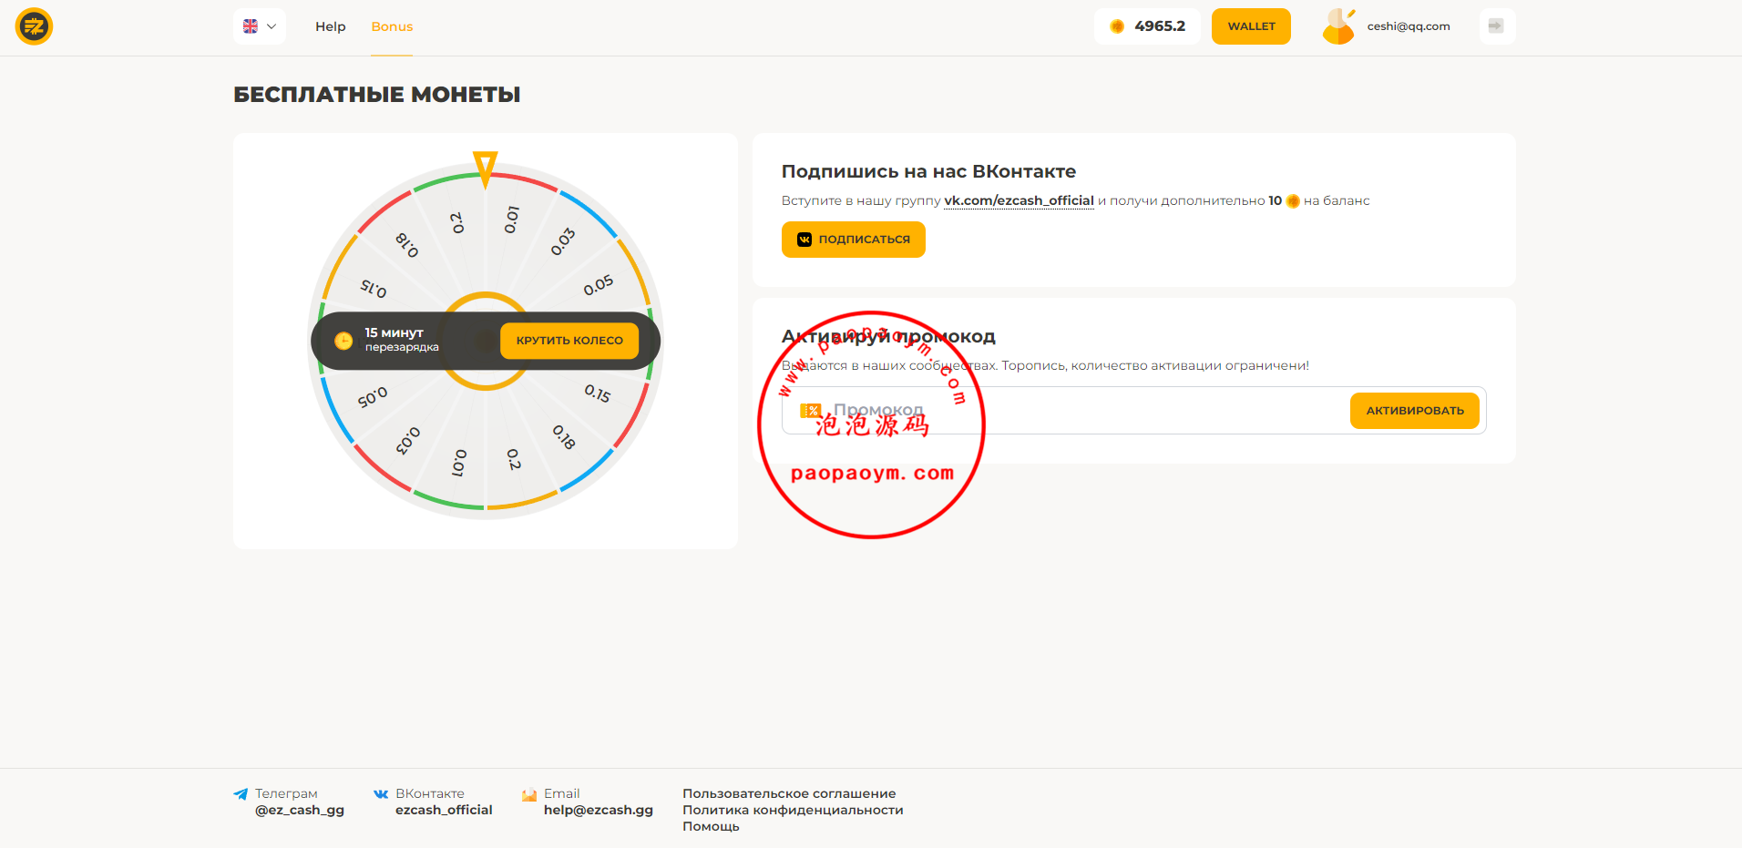Click the VK footer icon
Screen dimensions: 1742x848
[x=381, y=794]
